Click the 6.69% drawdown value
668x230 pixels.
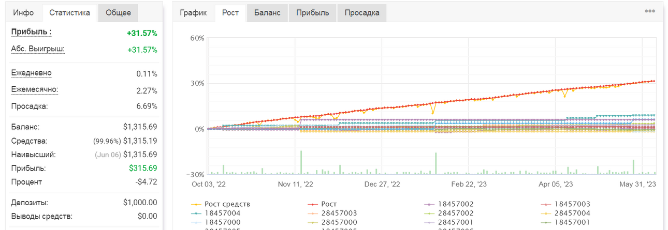click(x=147, y=106)
